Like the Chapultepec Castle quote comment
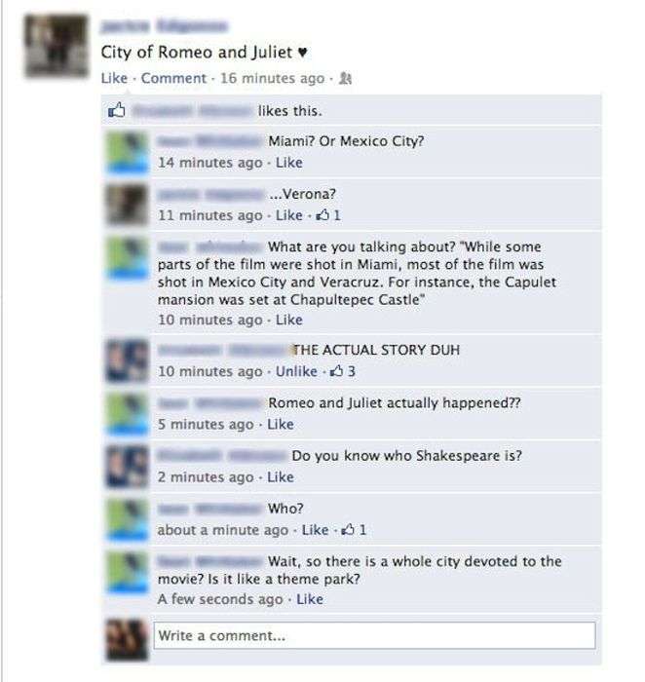Screen dimensions: 645x682 289,321
